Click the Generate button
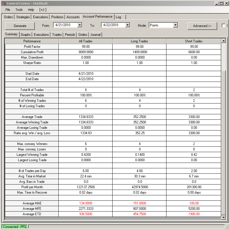This screenshot has height=230, width=230. (20, 26)
